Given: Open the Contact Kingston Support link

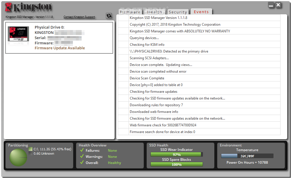Looking at the screenshot, I should pos(79,17).
